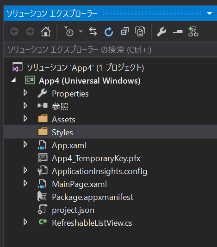Select the Styles folder label
The width and height of the screenshot is (217, 247).
pyautogui.click(x=62, y=133)
